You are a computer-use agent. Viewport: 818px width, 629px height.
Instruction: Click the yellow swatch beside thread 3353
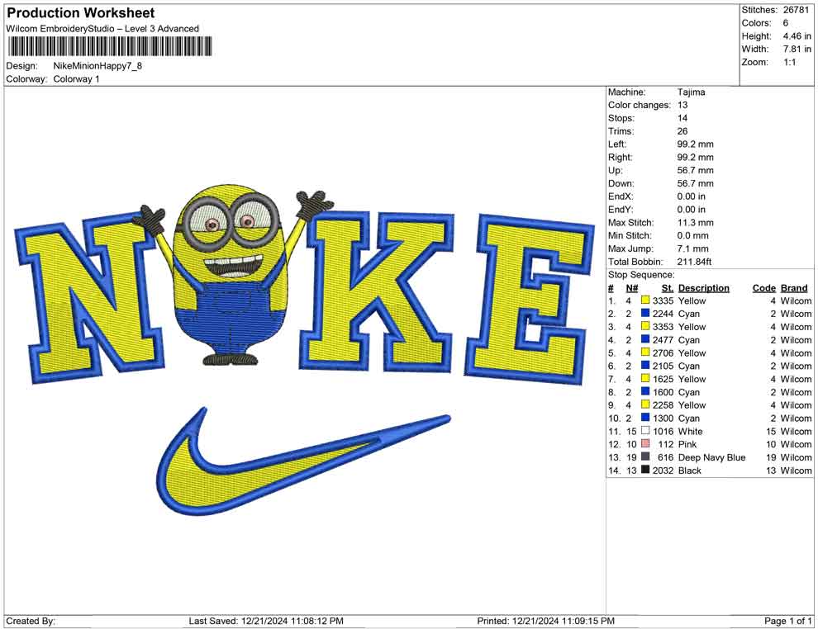645,326
